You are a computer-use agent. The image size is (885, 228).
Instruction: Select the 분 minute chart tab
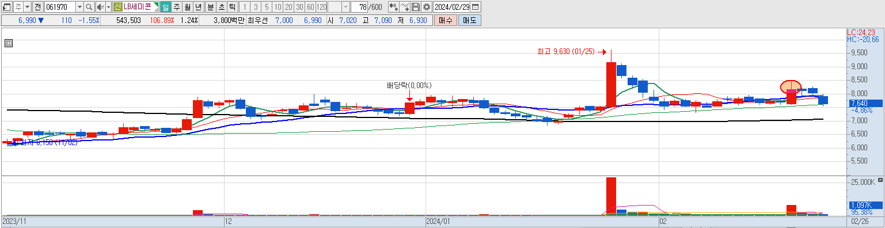tap(210, 7)
